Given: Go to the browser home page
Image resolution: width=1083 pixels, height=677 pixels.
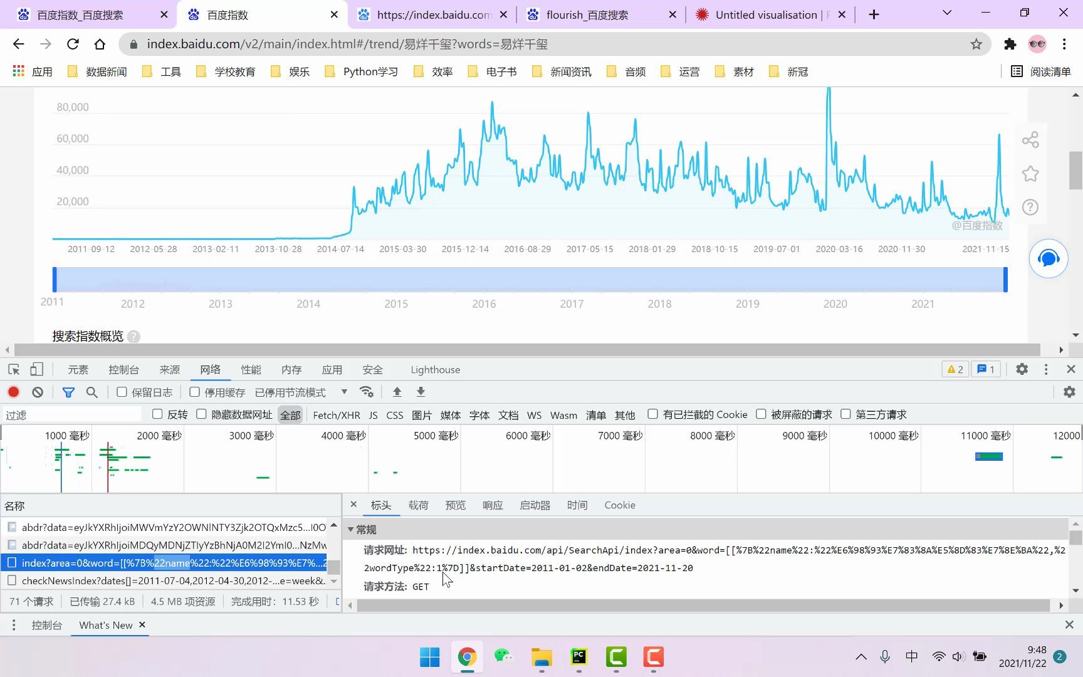Looking at the screenshot, I should [x=100, y=44].
